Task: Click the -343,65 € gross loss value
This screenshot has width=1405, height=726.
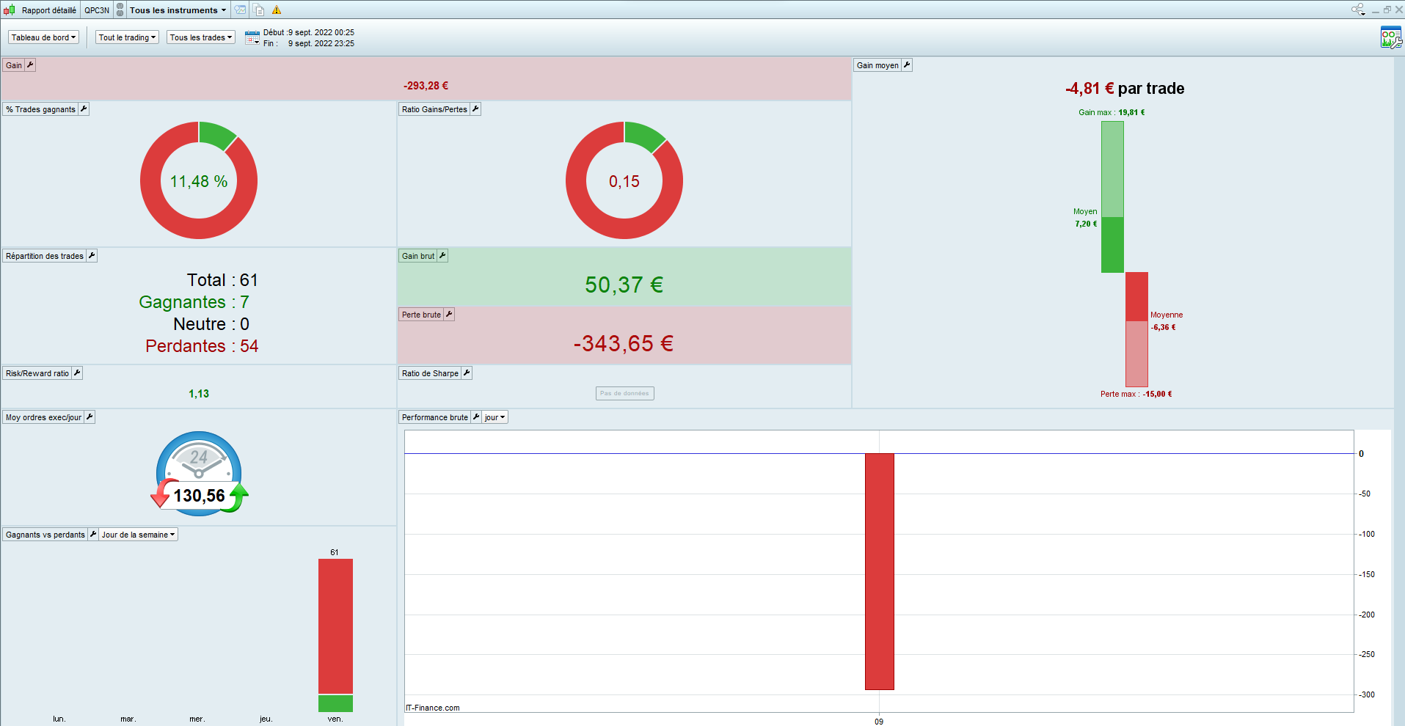Action: click(x=624, y=343)
